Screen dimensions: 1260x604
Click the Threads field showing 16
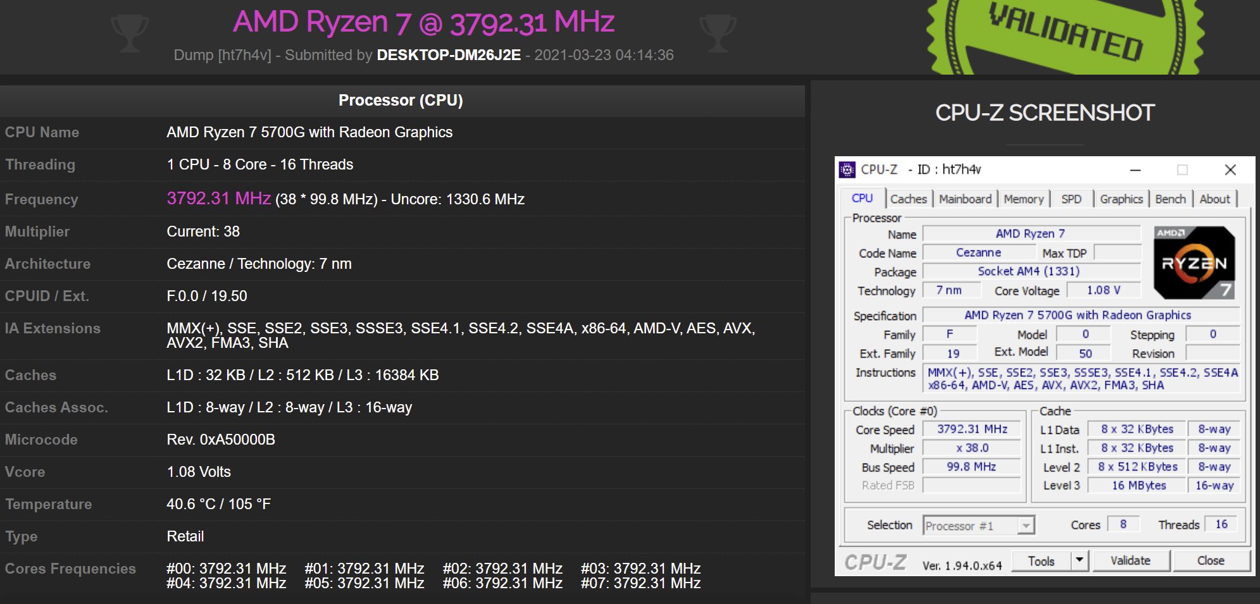click(1222, 524)
